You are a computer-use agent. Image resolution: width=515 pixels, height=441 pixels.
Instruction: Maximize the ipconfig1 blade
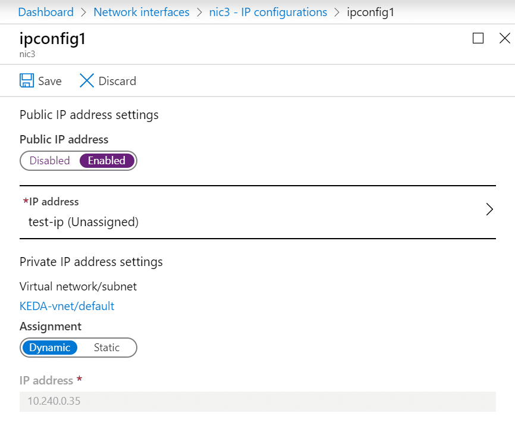pyautogui.click(x=478, y=38)
